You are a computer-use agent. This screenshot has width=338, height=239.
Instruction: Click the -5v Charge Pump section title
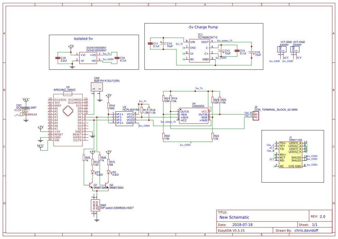pyautogui.click(x=202, y=27)
